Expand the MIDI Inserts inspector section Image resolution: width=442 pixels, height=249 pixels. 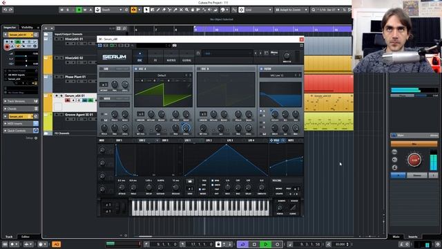pyautogui.click(x=20, y=123)
